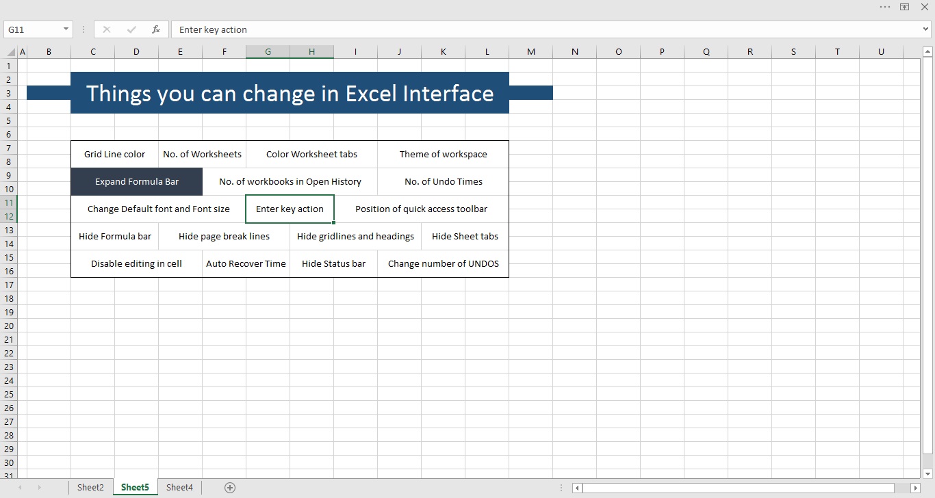
Task: Select 'Change Default font and Font size' cell
Action: click(158, 209)
